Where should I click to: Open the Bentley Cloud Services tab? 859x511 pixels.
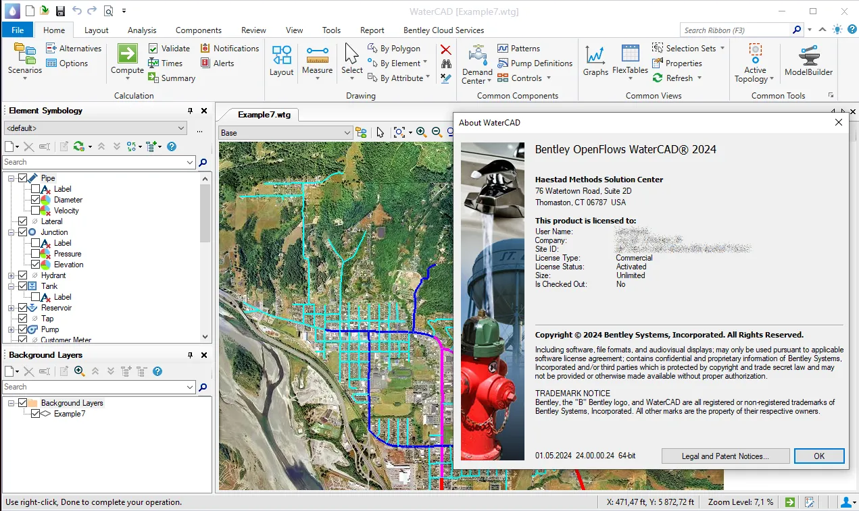444,30
